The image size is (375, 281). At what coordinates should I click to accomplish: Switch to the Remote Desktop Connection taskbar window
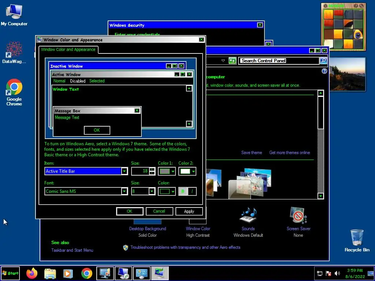pos(123,273)
